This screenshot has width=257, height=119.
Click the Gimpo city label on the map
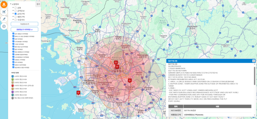[x=79, y=48]
